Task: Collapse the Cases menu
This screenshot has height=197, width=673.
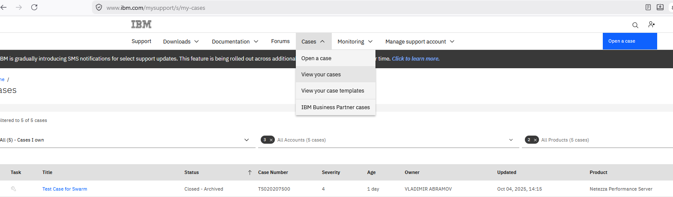Action: (x=313, y=41)
